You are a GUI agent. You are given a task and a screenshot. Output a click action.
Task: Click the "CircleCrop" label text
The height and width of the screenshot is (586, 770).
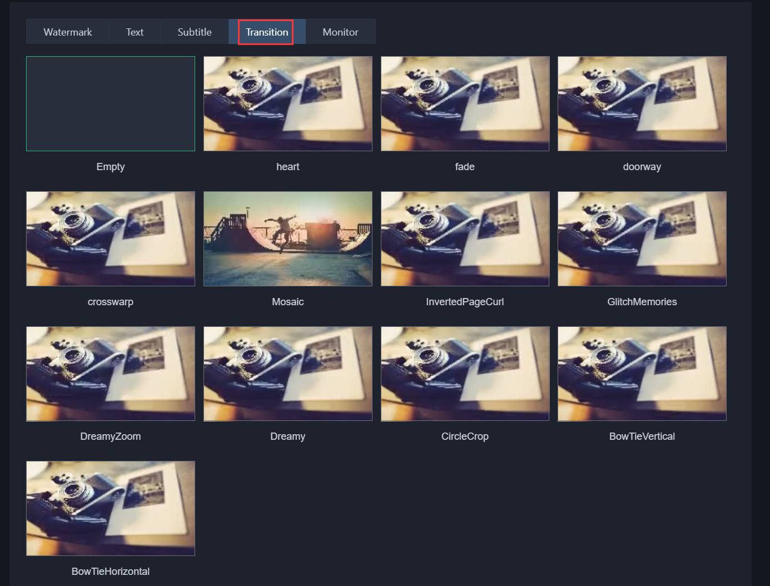[465, 436]
